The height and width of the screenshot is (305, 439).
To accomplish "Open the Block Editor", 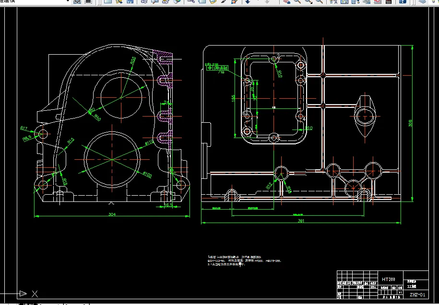I will [235, 1].
